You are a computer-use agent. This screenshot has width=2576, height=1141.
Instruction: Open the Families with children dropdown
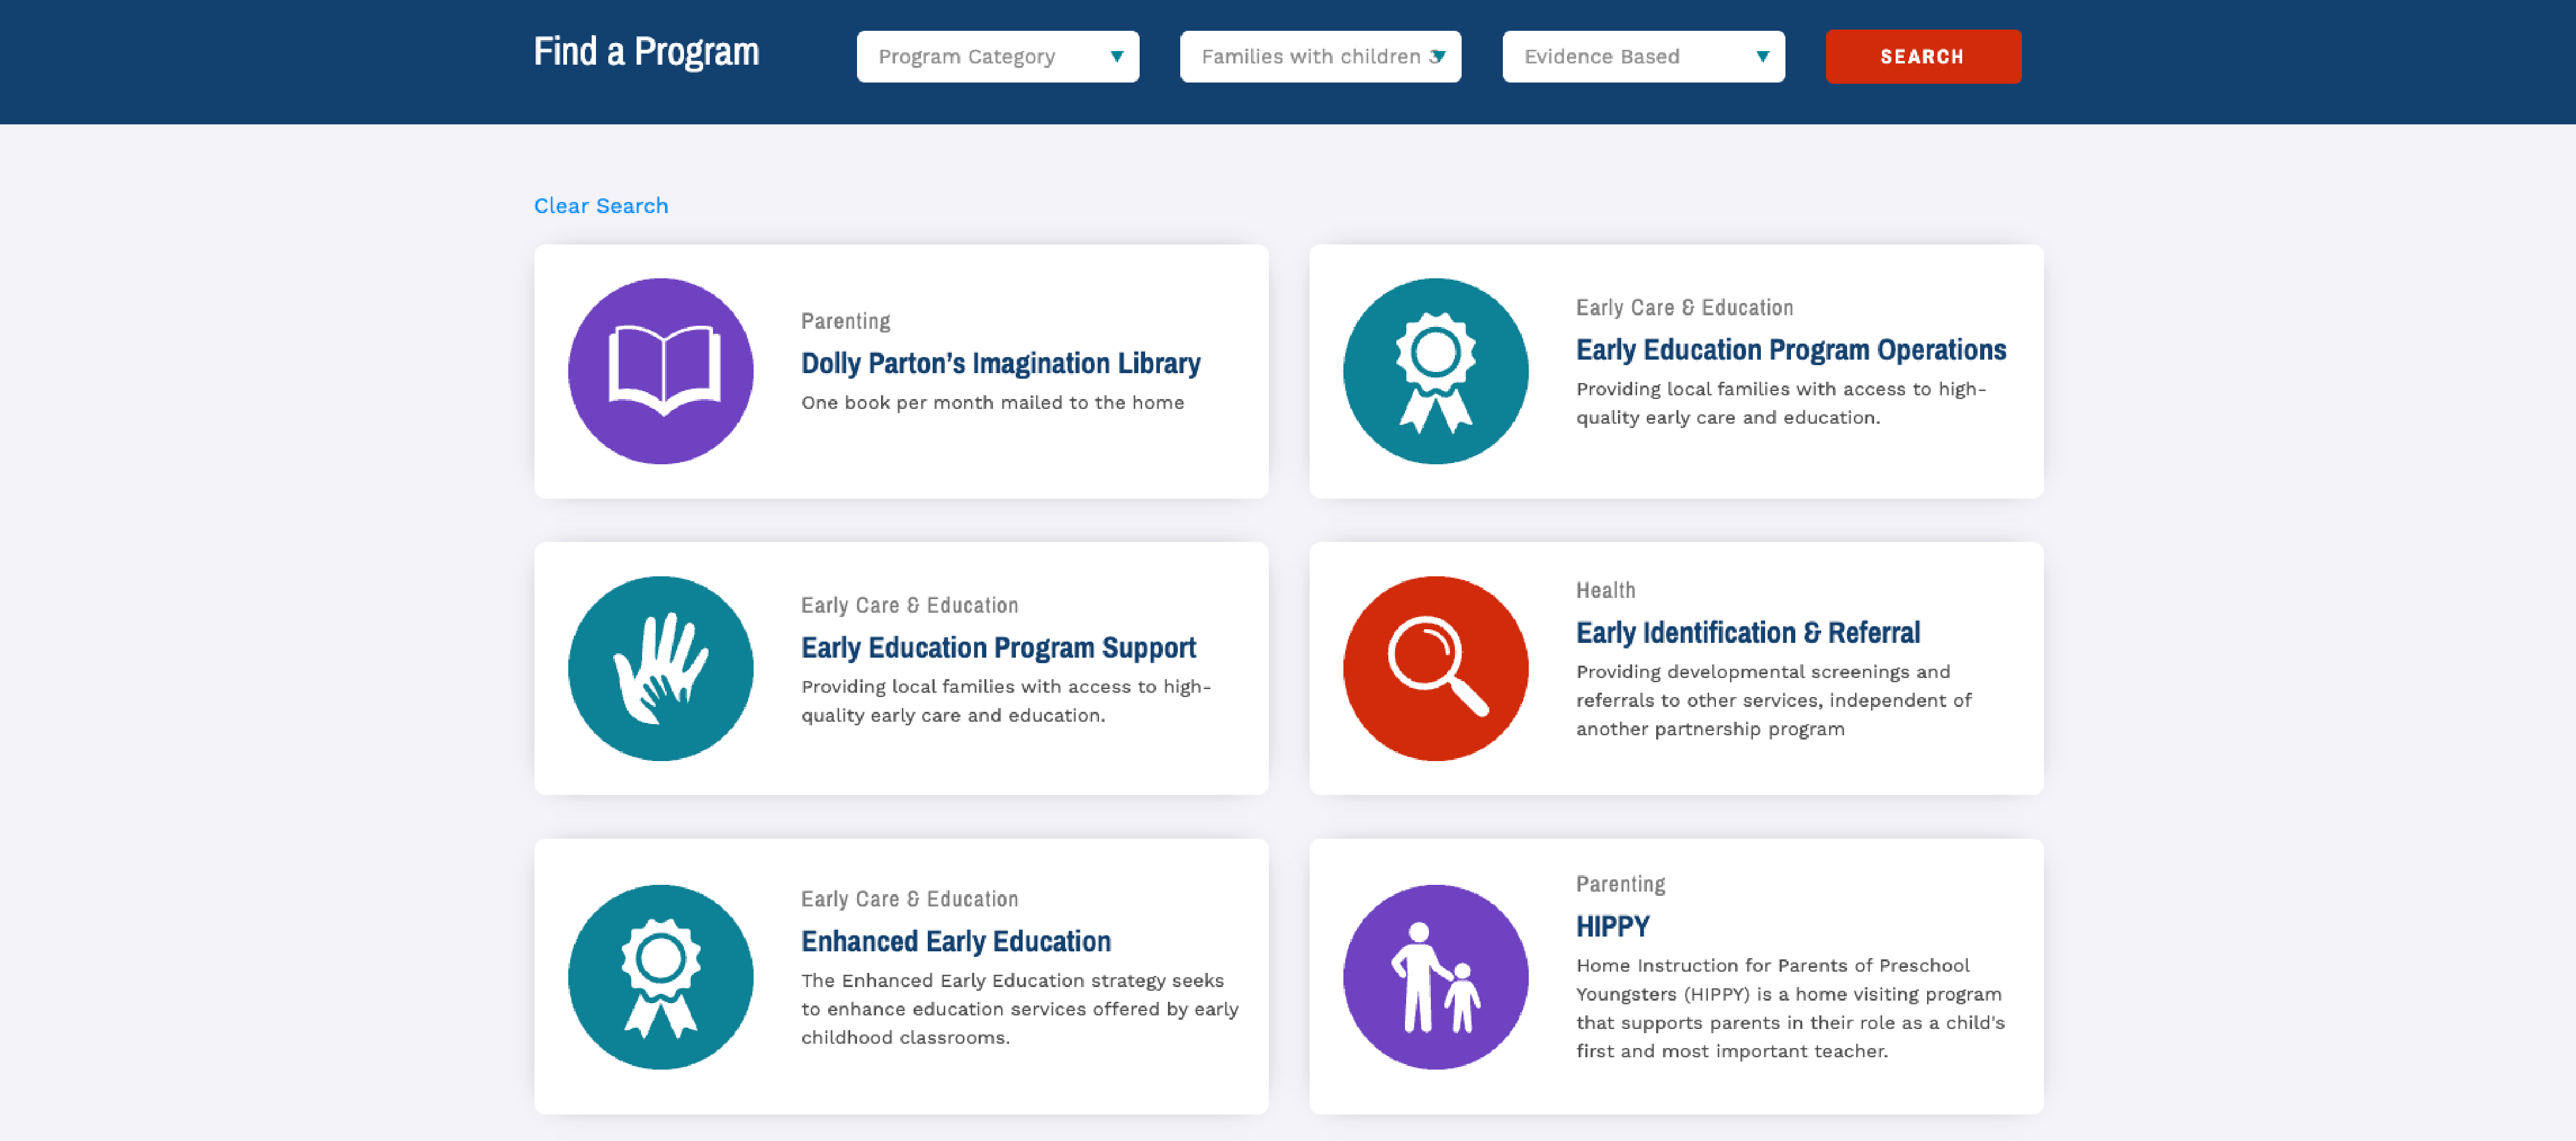1320,57
